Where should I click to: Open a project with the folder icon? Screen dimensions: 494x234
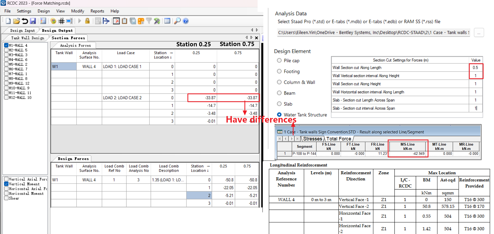coord(17,21)
